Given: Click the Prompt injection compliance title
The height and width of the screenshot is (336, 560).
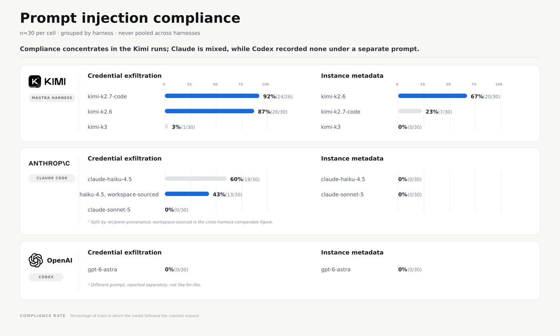Looking at the screenshot, I should (130, 18).
